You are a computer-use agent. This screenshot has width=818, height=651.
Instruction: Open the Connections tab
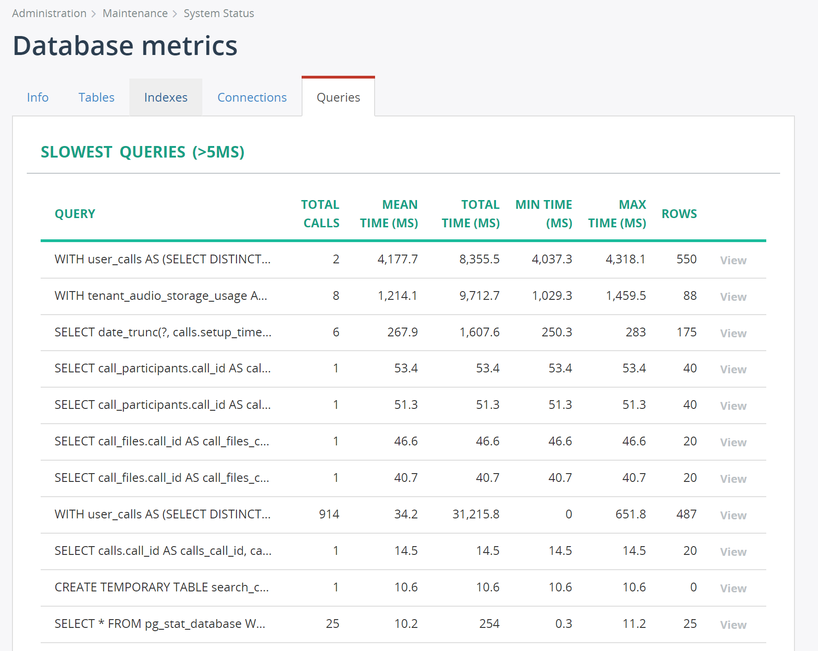[x=252, y=97]
